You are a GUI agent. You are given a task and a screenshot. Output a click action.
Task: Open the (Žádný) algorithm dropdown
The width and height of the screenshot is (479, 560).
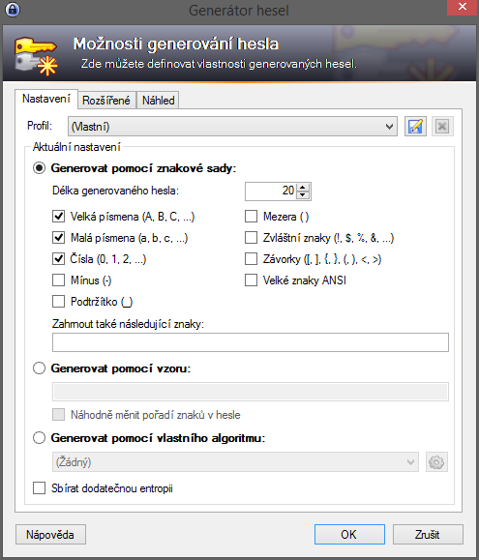(x=235, y=462)
